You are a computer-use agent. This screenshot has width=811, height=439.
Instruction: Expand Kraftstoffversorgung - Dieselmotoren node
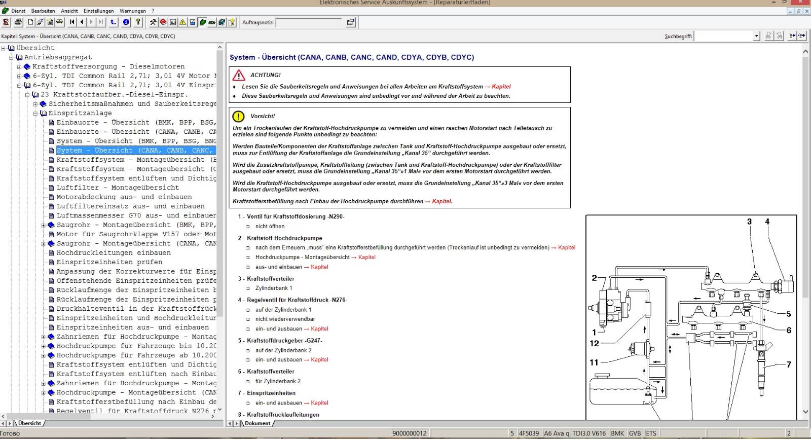tap(20, 67)
